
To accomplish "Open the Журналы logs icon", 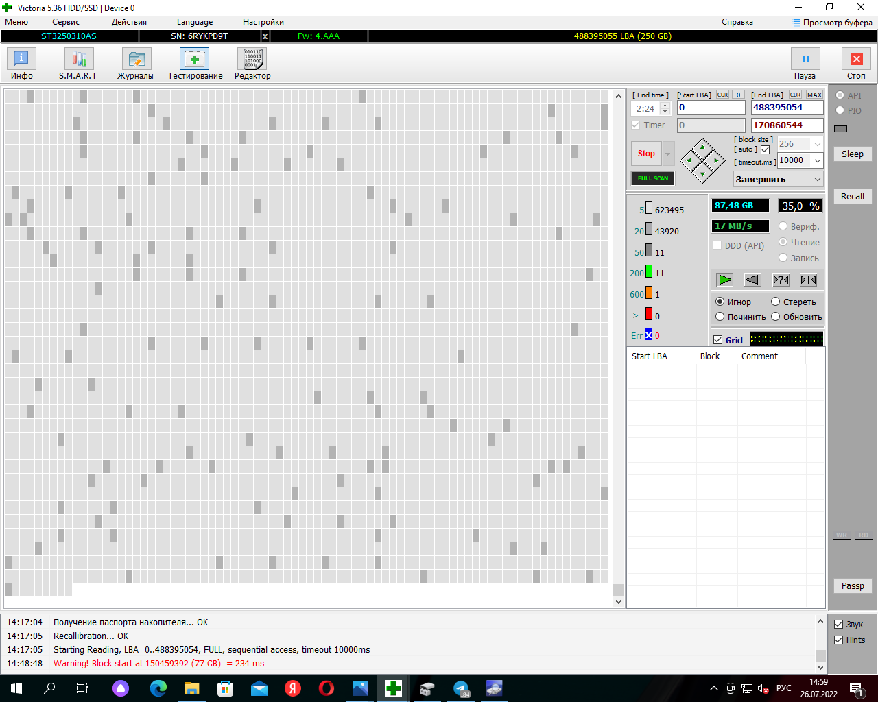I will 136,59.
